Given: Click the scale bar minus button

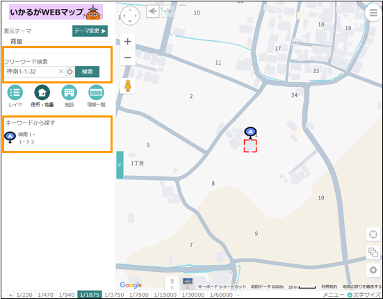Looking at the screenshot, I should 238,295.
